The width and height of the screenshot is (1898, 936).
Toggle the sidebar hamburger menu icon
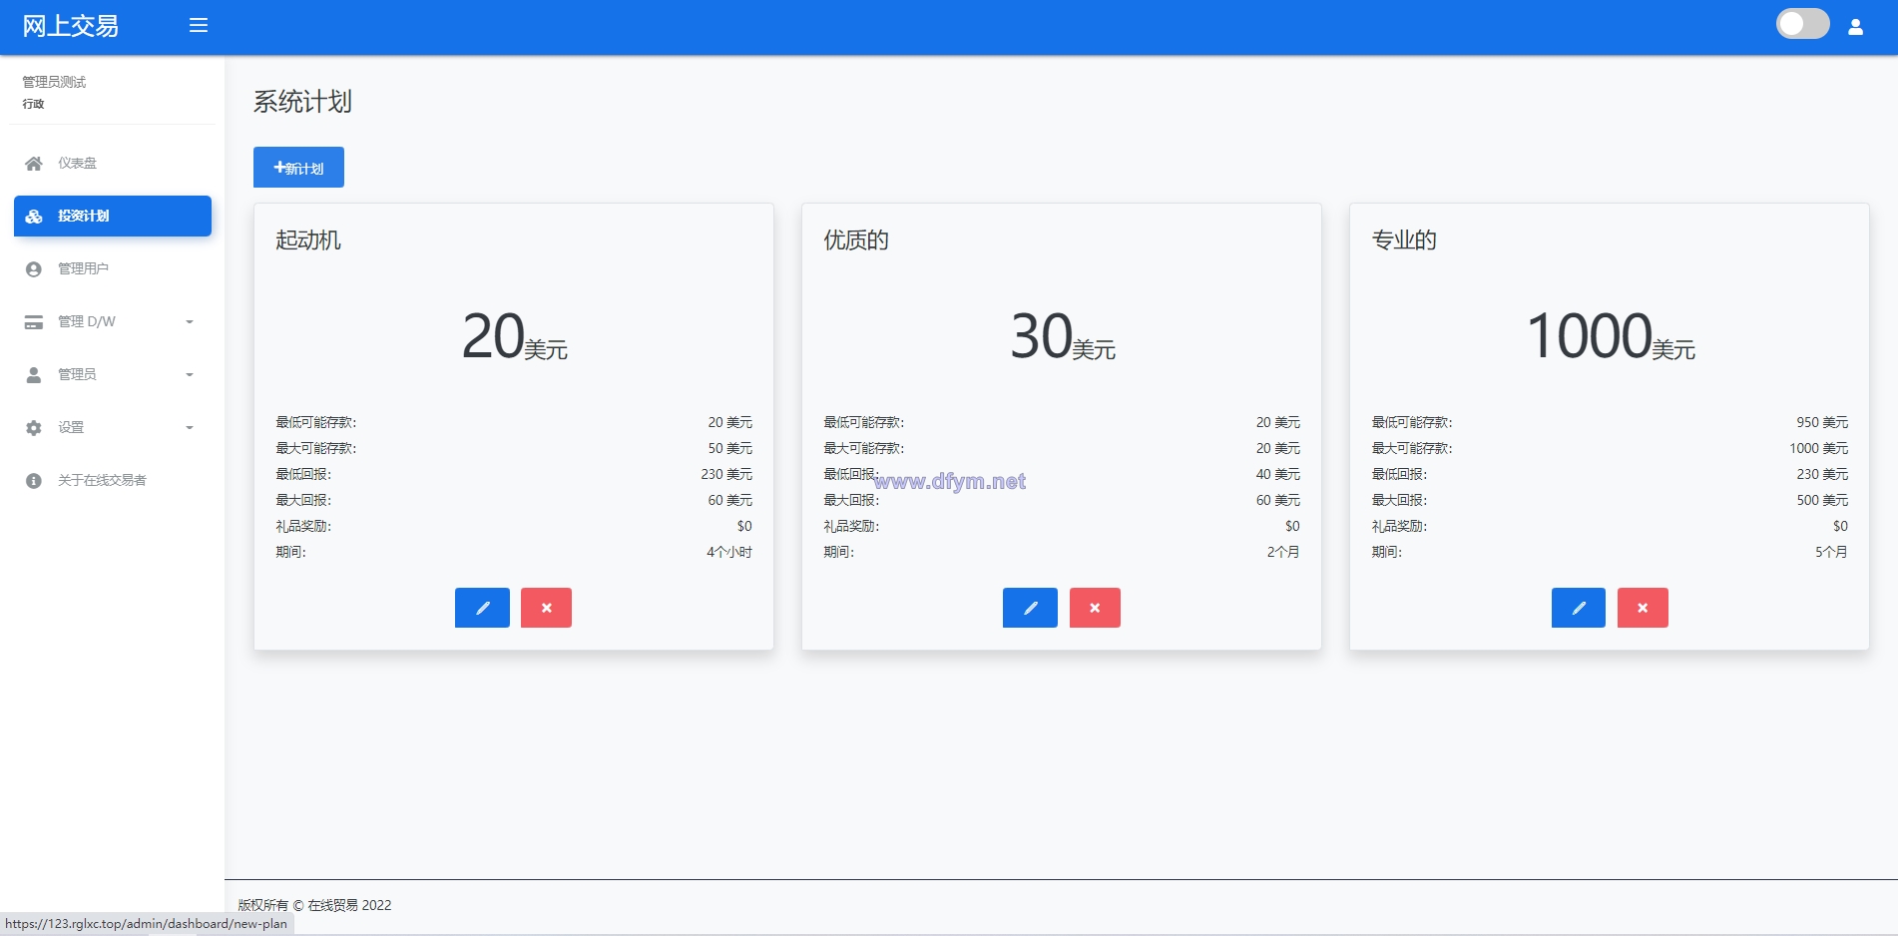click(199, 26)
